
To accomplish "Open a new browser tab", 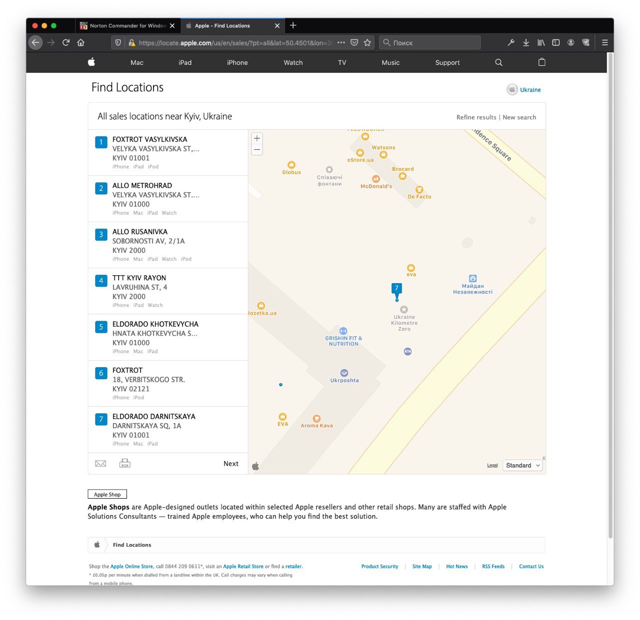I will click(x=293, y=25).
